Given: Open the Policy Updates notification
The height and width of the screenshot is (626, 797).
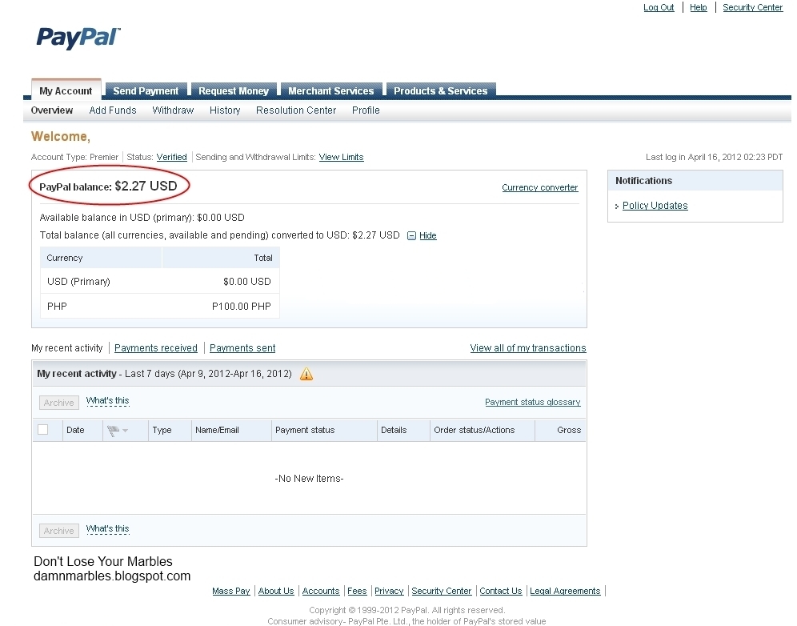Looking at the screenshot, I should tap(655, 206).
